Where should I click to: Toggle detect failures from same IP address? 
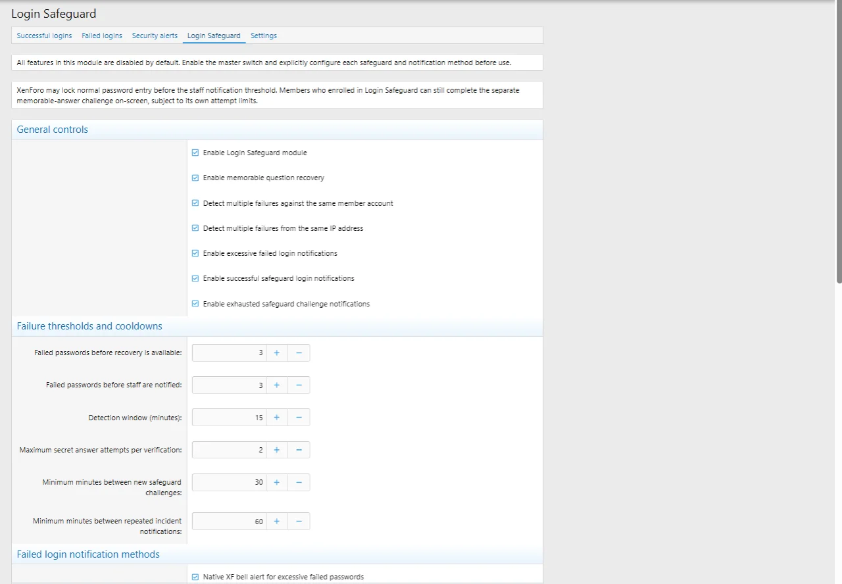pos(195,228)
